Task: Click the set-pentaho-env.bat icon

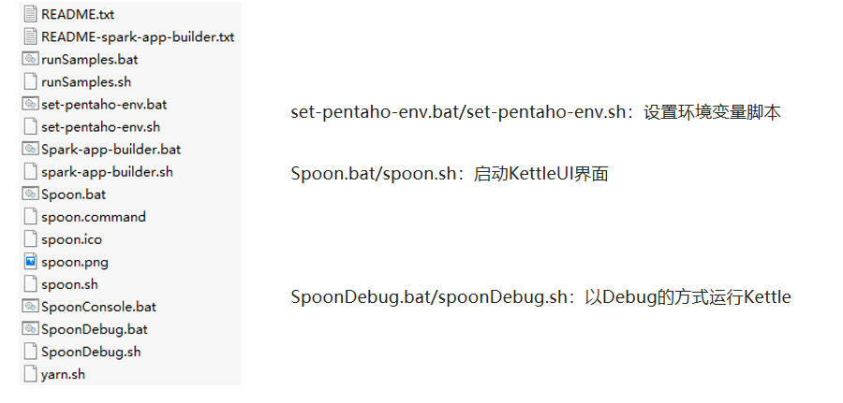Action: pyautogui.click(x=30, y=104)
